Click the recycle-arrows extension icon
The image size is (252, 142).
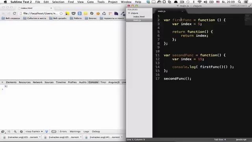pyautogui.click(x=104, y=13)
